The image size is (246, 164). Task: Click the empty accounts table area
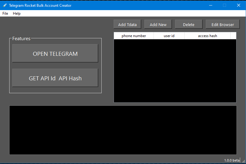coord(175,71)
